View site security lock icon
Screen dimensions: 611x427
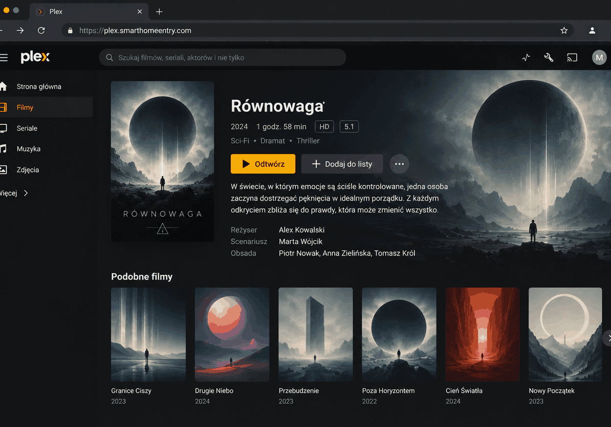[70, 30]
